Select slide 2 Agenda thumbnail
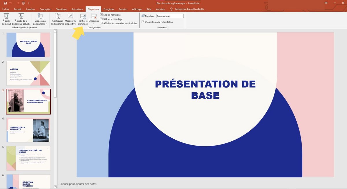The image size is (347, 189). coord(28,73)
